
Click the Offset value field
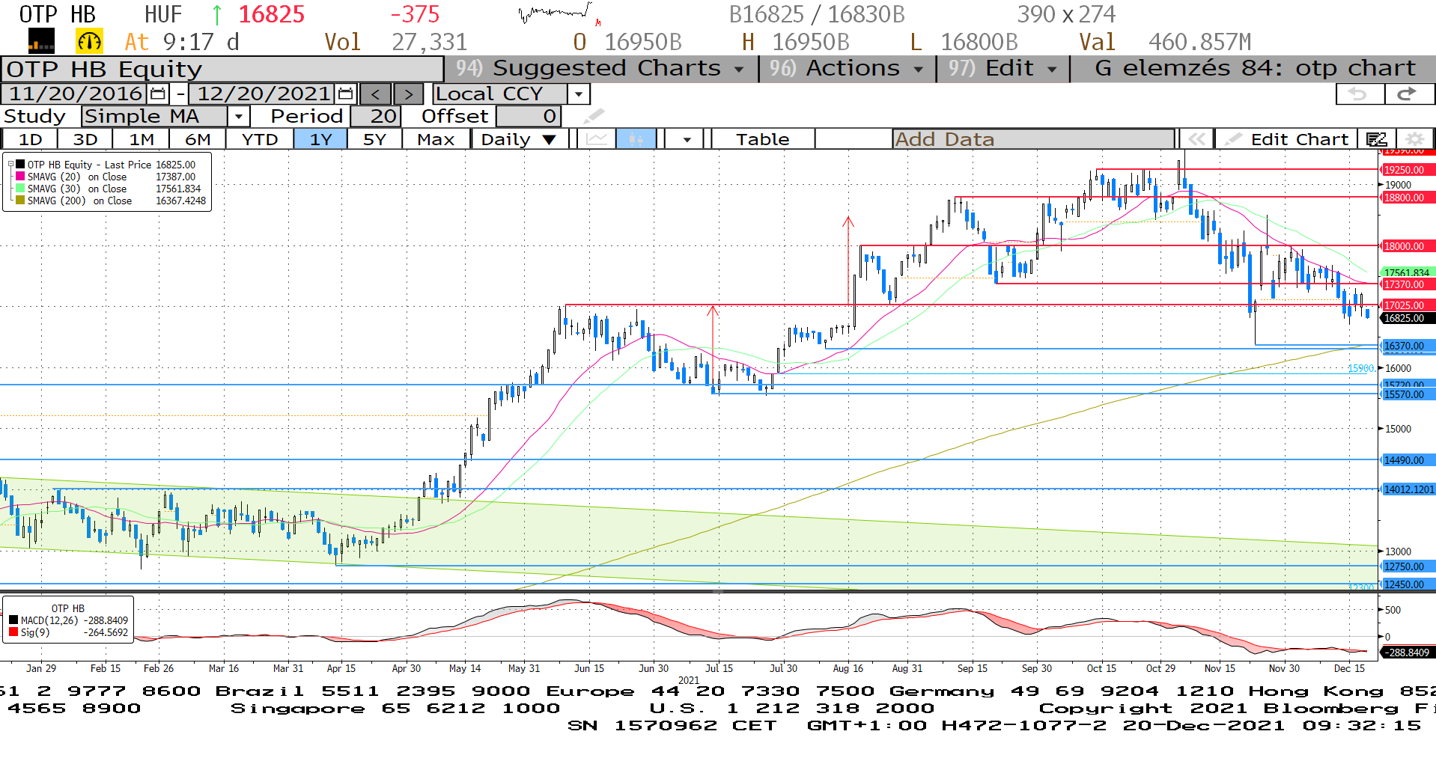pos(529,116)
